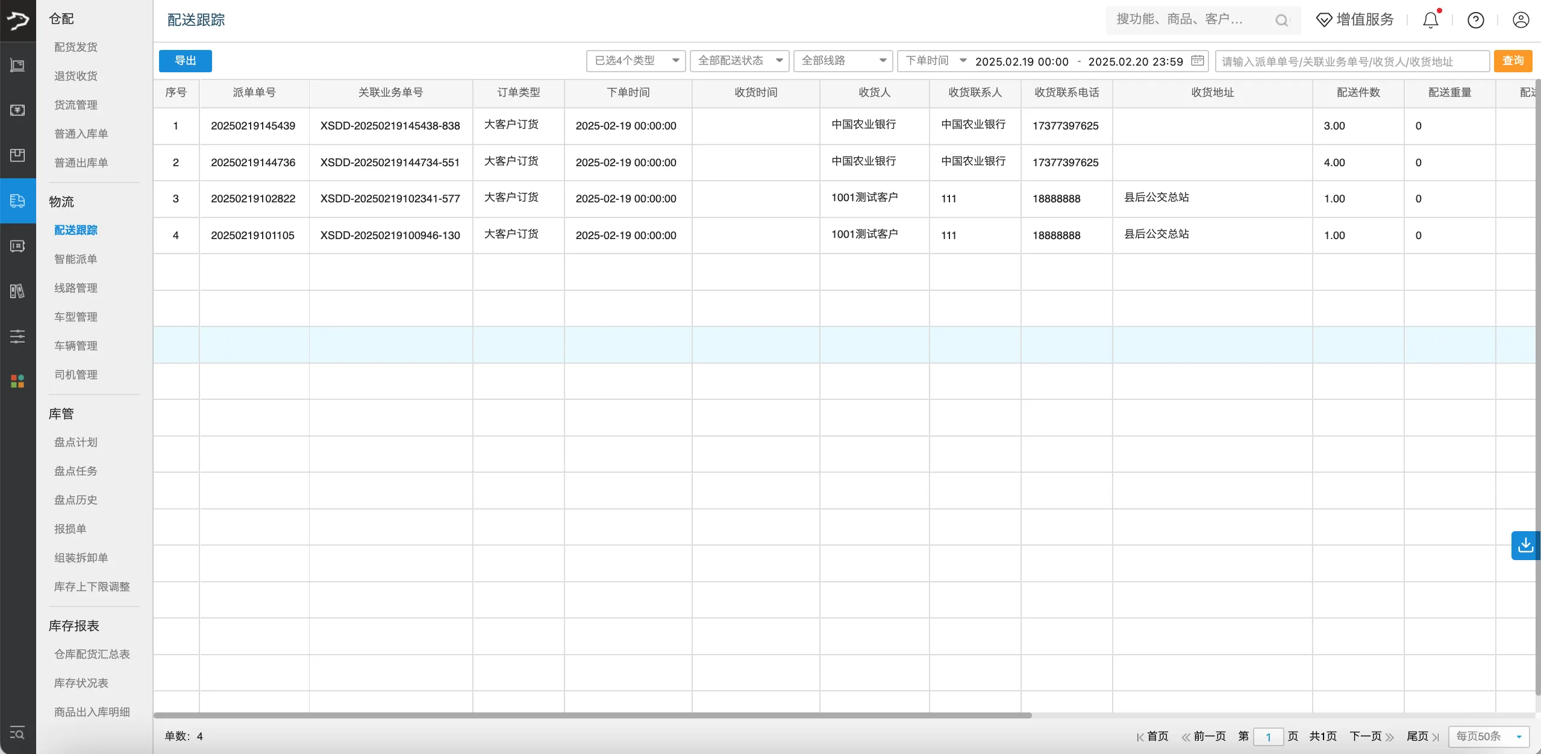
Task: Click the sliders settings icon in the left sidebar
Action: (17, 336)
